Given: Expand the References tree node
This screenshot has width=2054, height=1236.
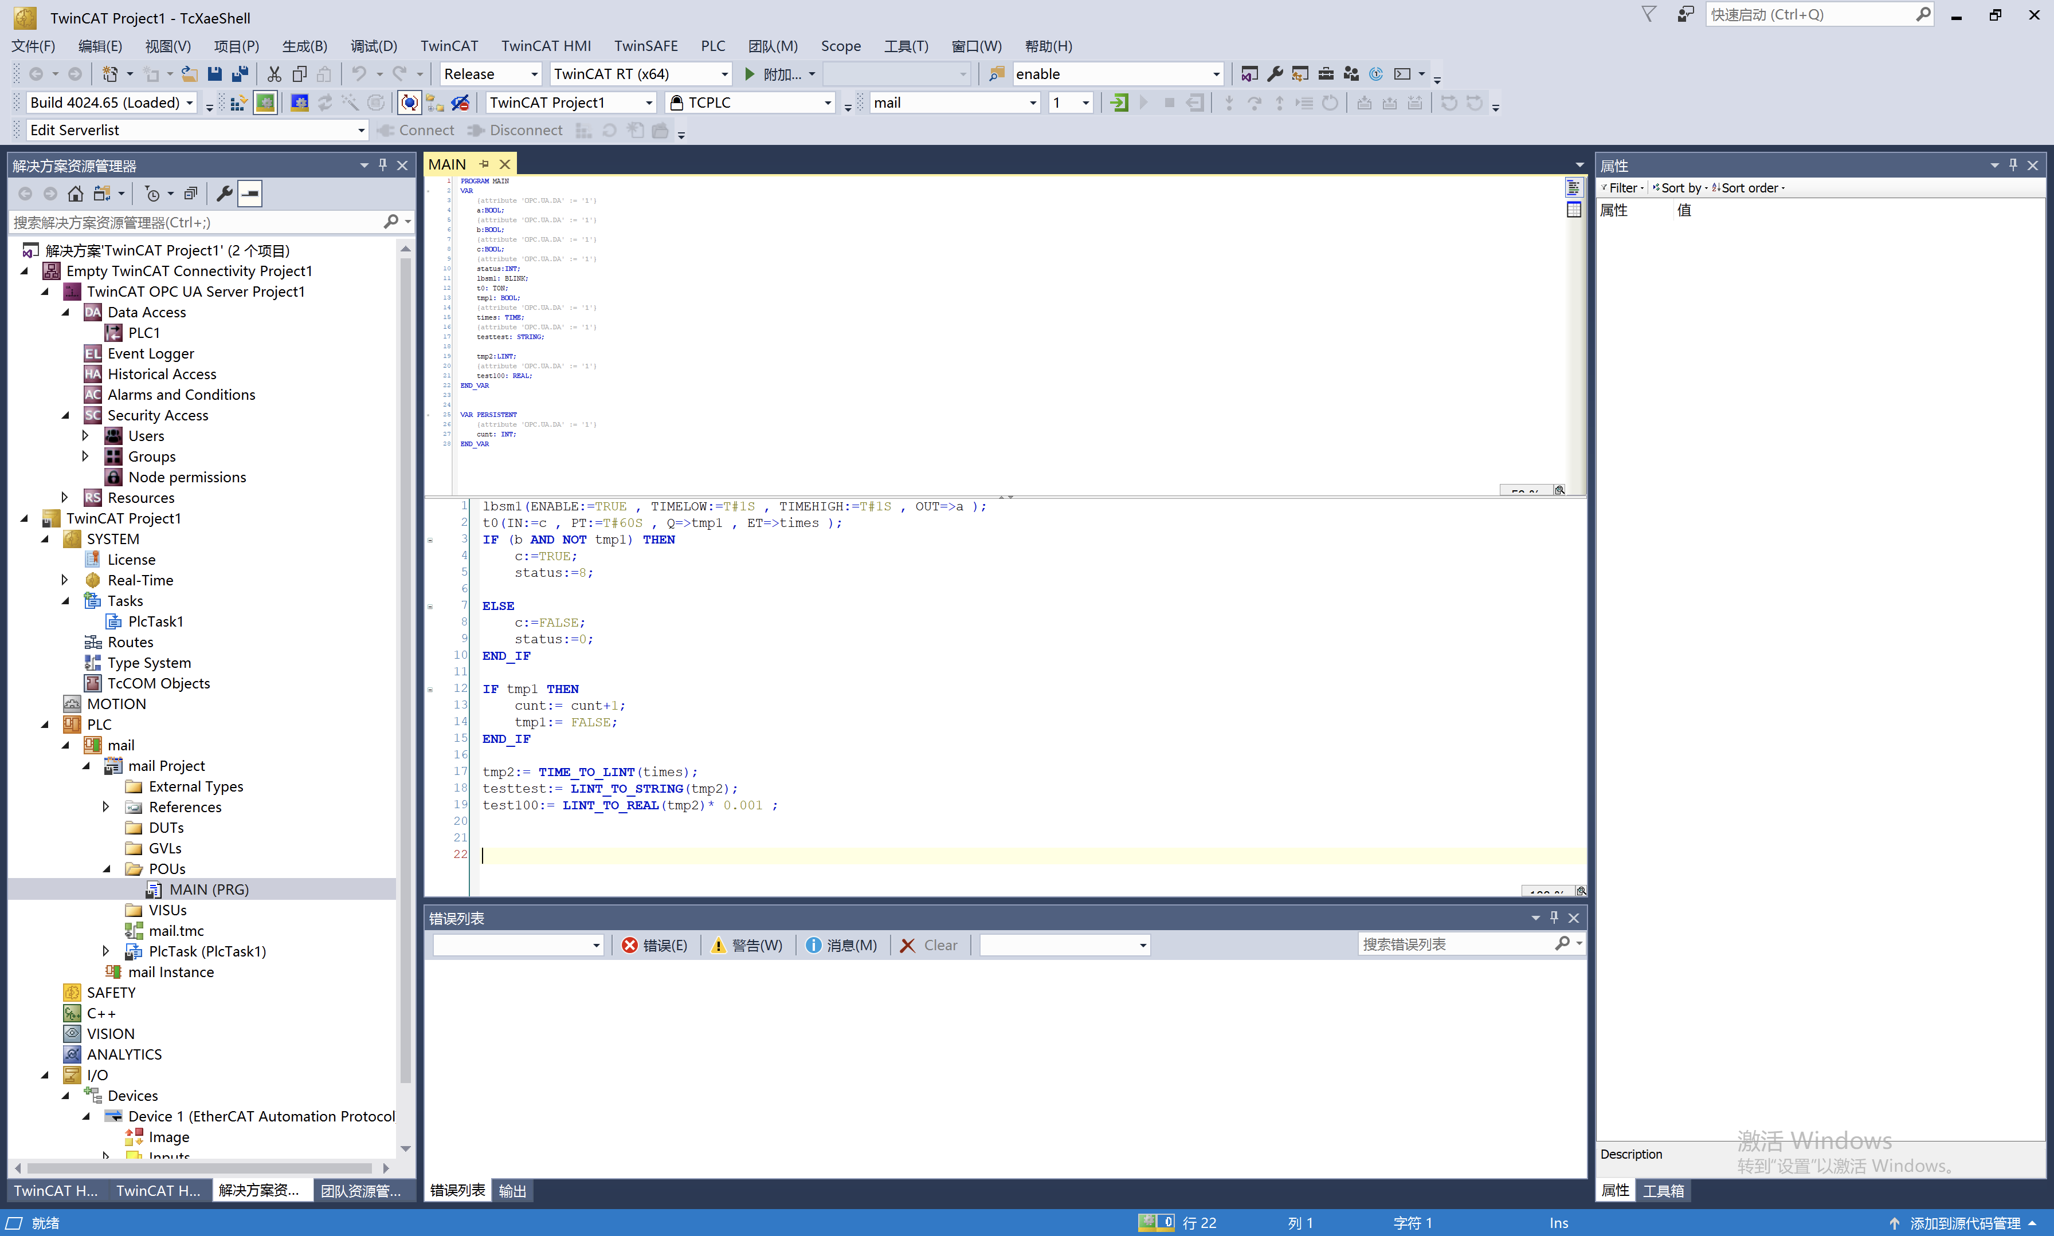Looking at the screenshot, I should coord(106,806).
